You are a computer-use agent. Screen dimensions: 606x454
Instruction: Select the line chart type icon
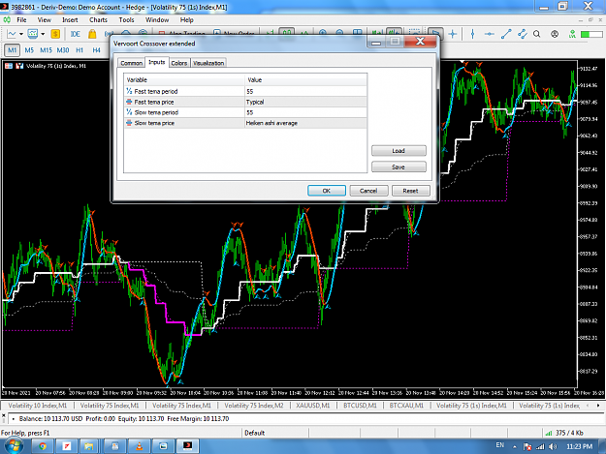tap(12, 34)
